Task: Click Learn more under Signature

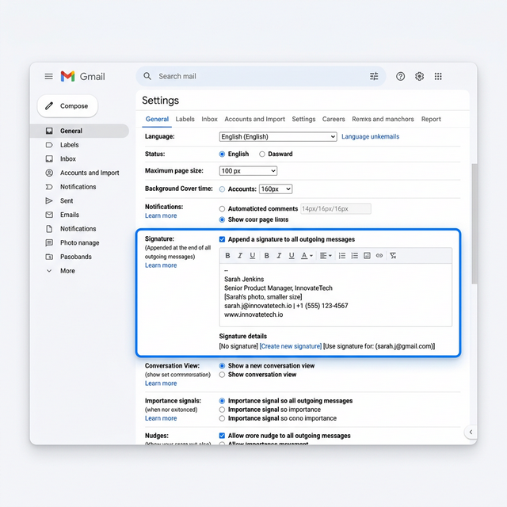Action: (x=161, y=265)
